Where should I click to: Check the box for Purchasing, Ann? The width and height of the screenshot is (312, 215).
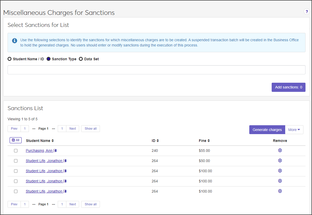[16, 151]
